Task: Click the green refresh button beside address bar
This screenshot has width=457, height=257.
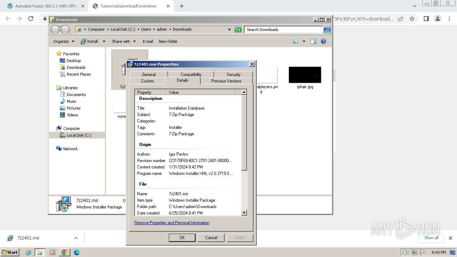Action: 238,30
